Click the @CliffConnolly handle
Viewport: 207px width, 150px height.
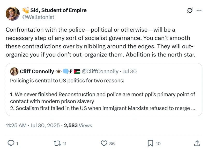(x=100, y=71)
